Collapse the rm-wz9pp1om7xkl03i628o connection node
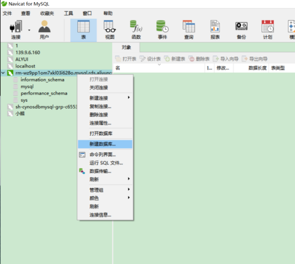 [x=3, y=73]
